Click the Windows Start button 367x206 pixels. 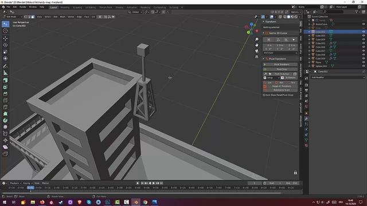tap(4, 202)
